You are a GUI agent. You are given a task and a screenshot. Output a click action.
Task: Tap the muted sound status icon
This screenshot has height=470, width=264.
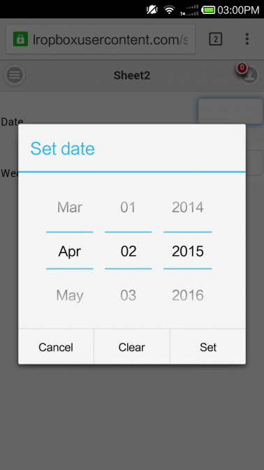pyautogui.click(x=152, y=10)
